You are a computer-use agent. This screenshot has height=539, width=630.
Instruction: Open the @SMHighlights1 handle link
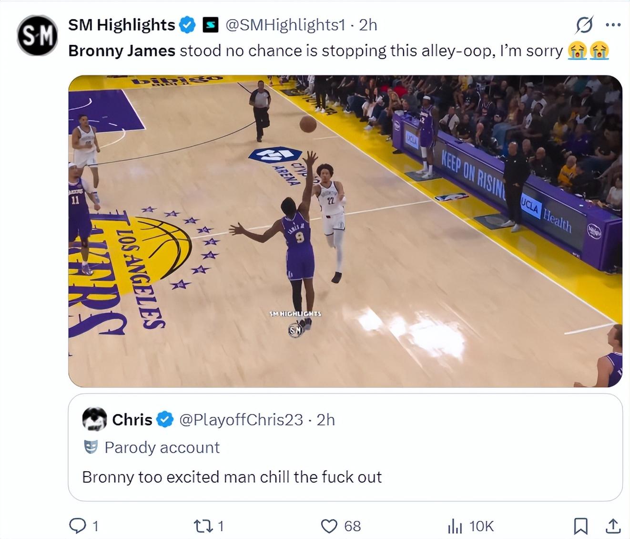285,25
